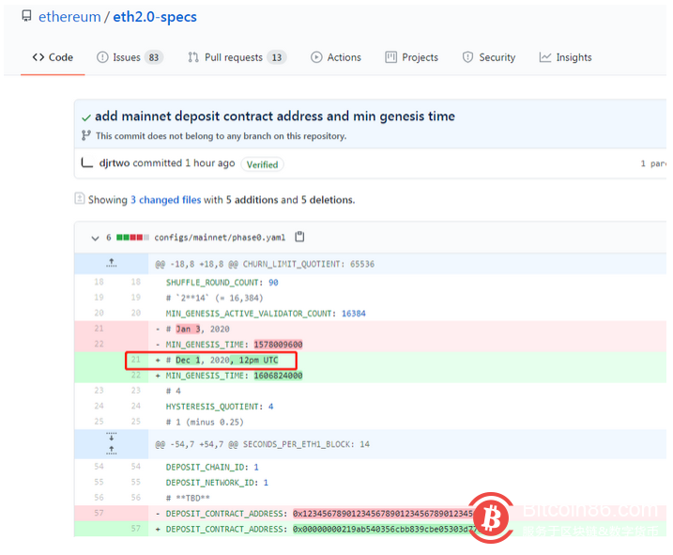
Task: Open the Actions tab
Action: click(336, 57)
